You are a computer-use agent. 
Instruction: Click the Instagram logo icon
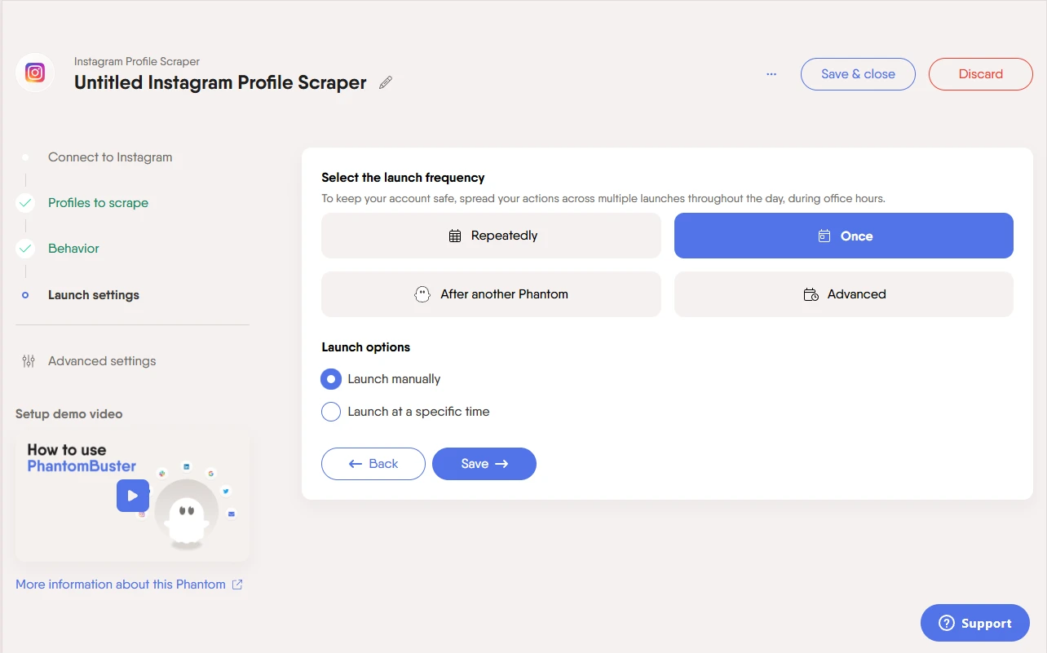pyautogui.click(x=35, y=73)
